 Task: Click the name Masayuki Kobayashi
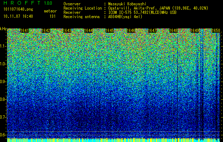127,4
